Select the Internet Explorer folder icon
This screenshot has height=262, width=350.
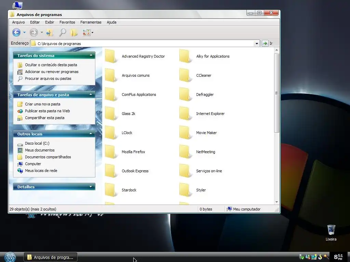click(x=185, y=114)
